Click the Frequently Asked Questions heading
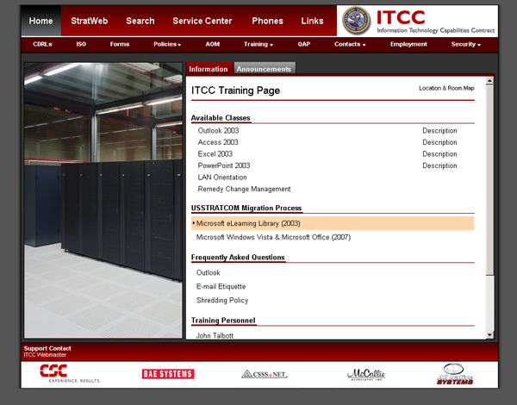This screenshot has width=517, height=405. tap(238, 258)
